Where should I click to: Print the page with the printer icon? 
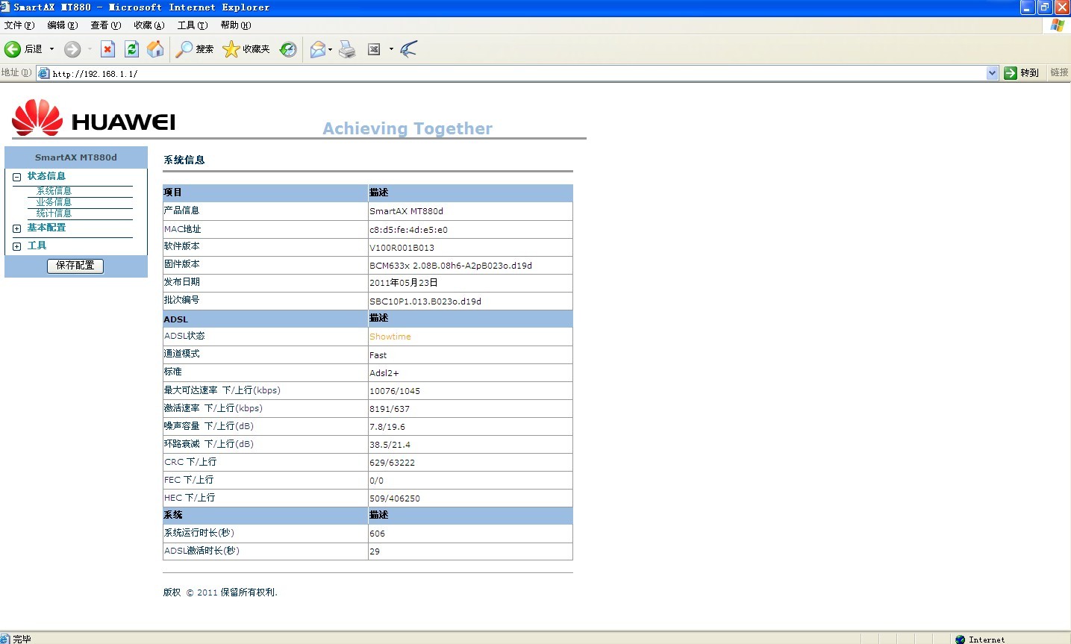347,49
